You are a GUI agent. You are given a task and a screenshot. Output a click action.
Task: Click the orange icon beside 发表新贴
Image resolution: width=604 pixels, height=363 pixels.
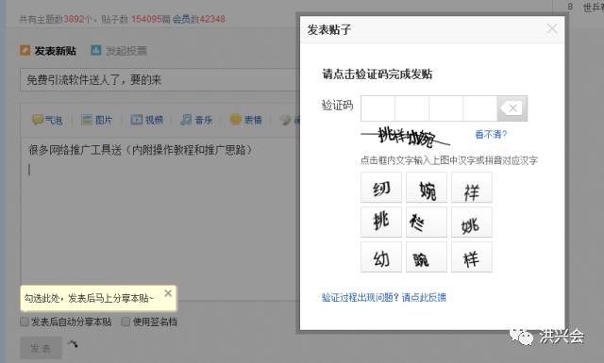[x=25, y=50]
